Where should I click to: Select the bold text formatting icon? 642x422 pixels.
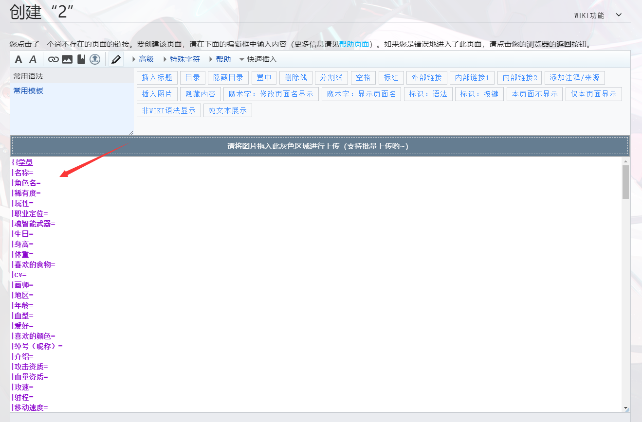[x=18, y=59]
